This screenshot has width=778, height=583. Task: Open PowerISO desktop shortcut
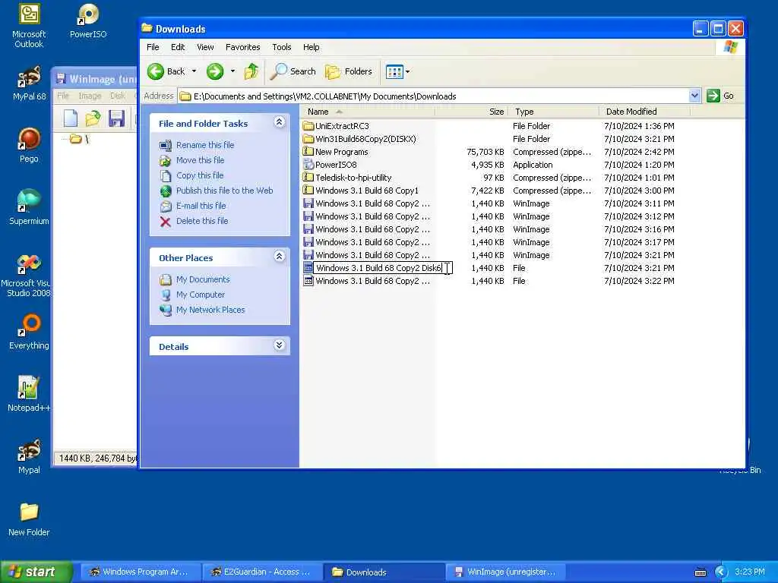[x=88, y=21]
